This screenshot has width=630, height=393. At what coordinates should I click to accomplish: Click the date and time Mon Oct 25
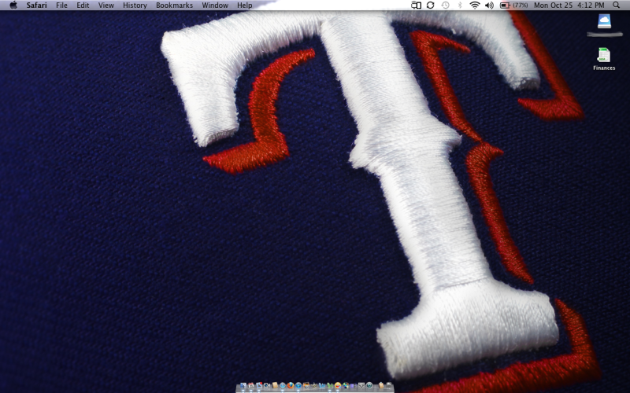pyautogui.click(x=569, y=6)
